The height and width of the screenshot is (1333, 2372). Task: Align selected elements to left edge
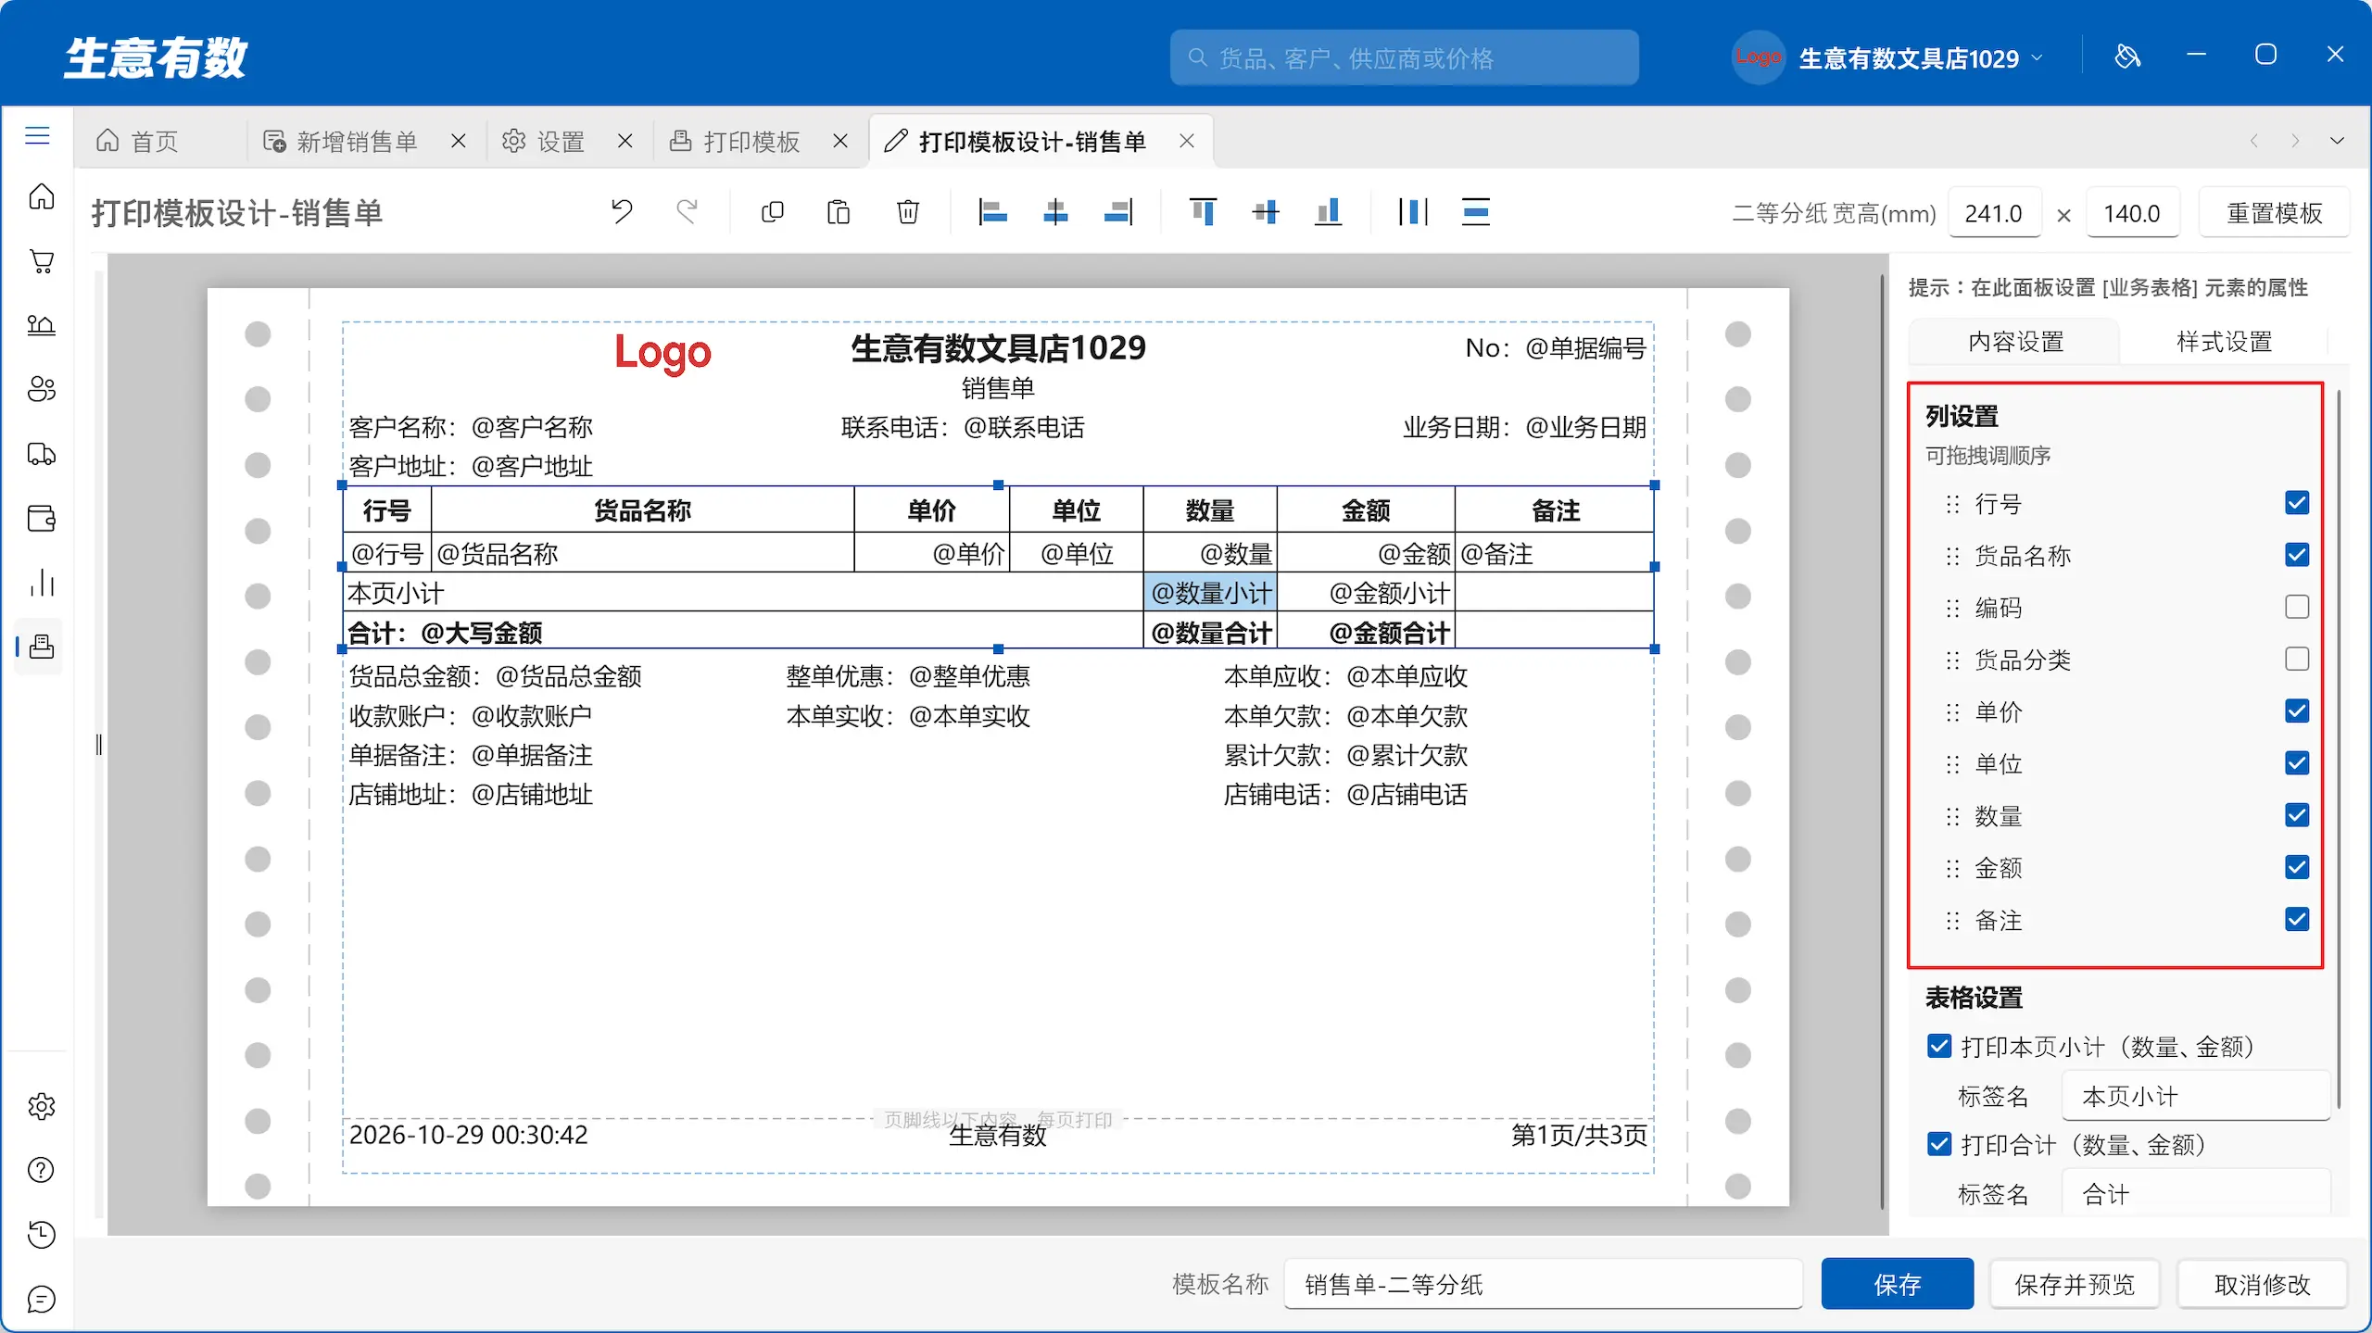point(992,212)
